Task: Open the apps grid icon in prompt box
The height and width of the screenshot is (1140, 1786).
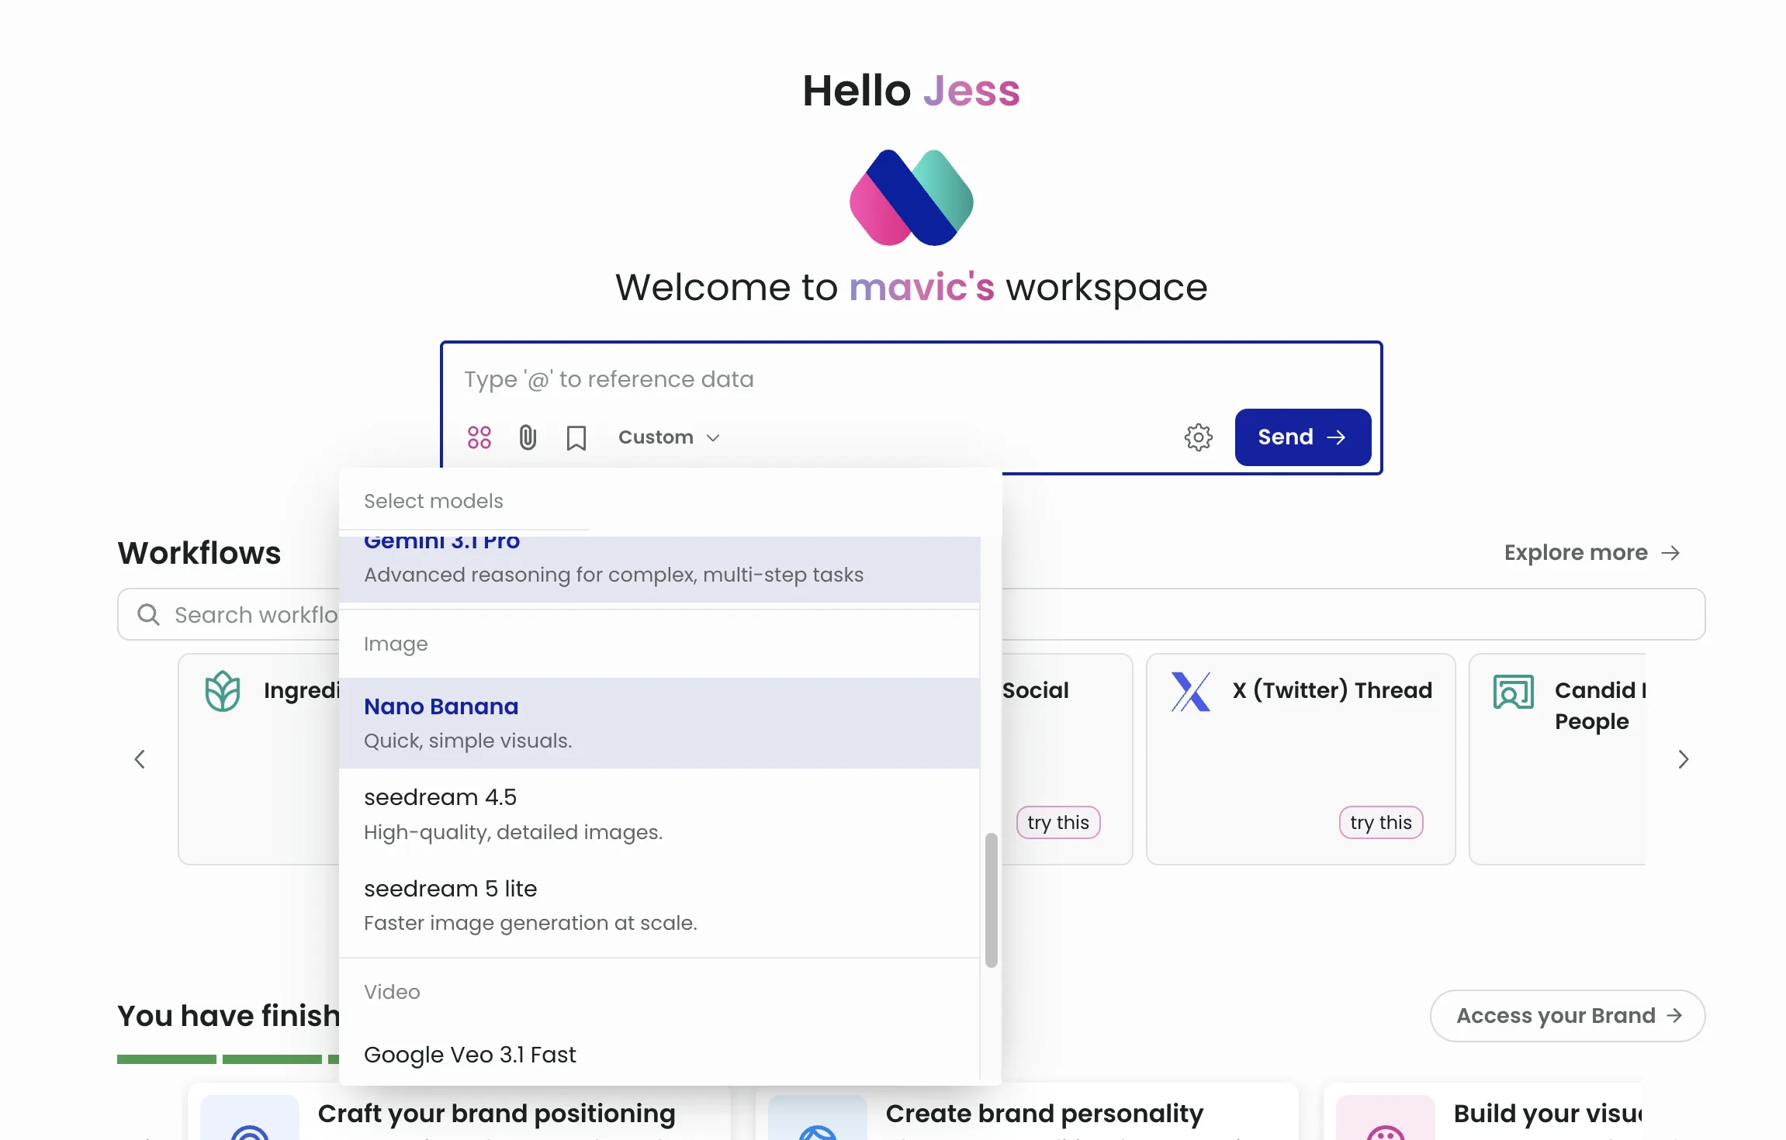Action: [479, 437]
